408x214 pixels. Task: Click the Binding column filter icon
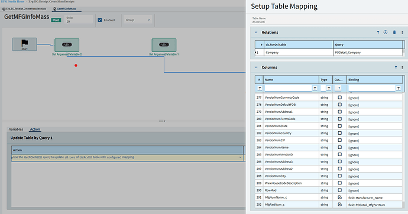pyautogui.click(x=399, y=88)
